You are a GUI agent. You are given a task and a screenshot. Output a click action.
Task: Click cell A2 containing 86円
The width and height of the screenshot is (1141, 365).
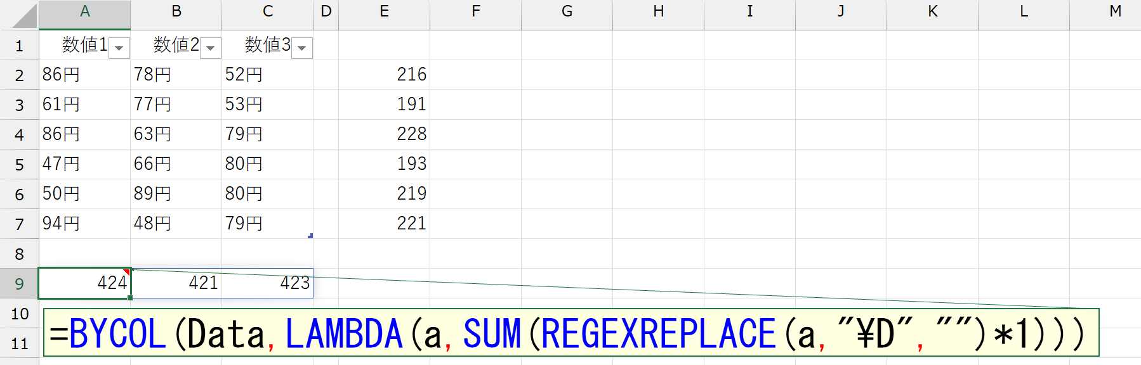tap(85, 75)
